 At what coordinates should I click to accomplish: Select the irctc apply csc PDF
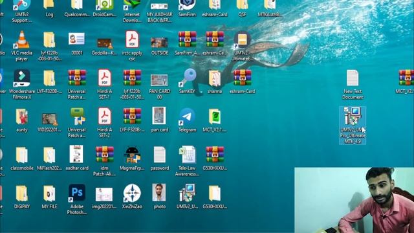132,39
